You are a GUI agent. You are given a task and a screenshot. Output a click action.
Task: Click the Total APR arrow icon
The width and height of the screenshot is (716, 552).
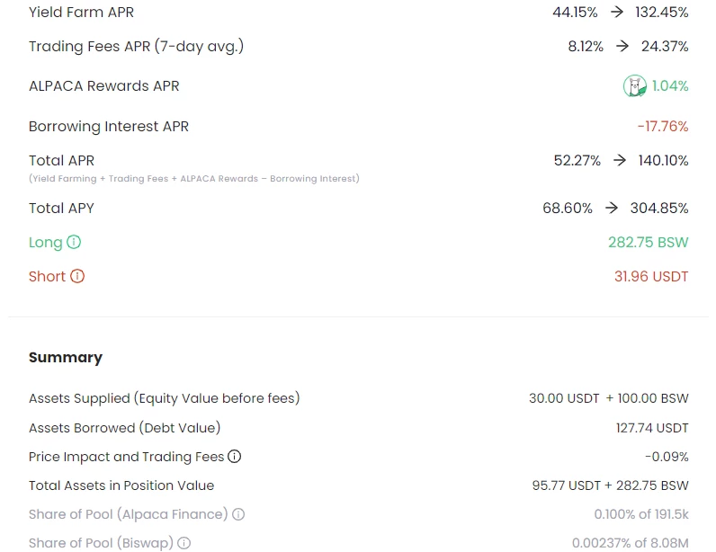pos(620,160)
